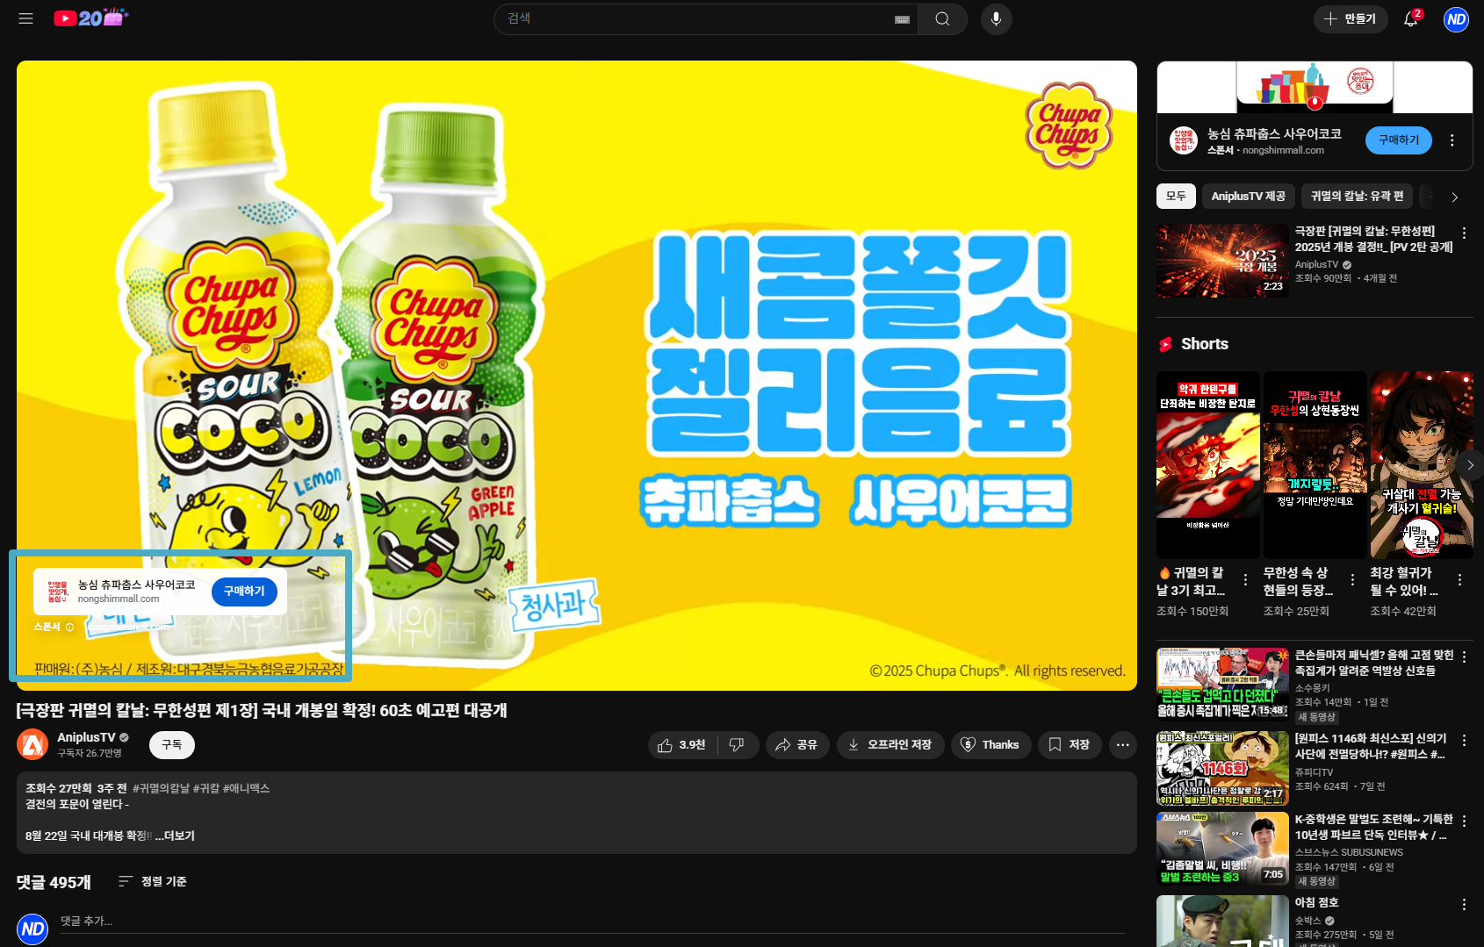Open the 스브스뉴스 SUBUSUNEWS channel

click(1349, 852)
